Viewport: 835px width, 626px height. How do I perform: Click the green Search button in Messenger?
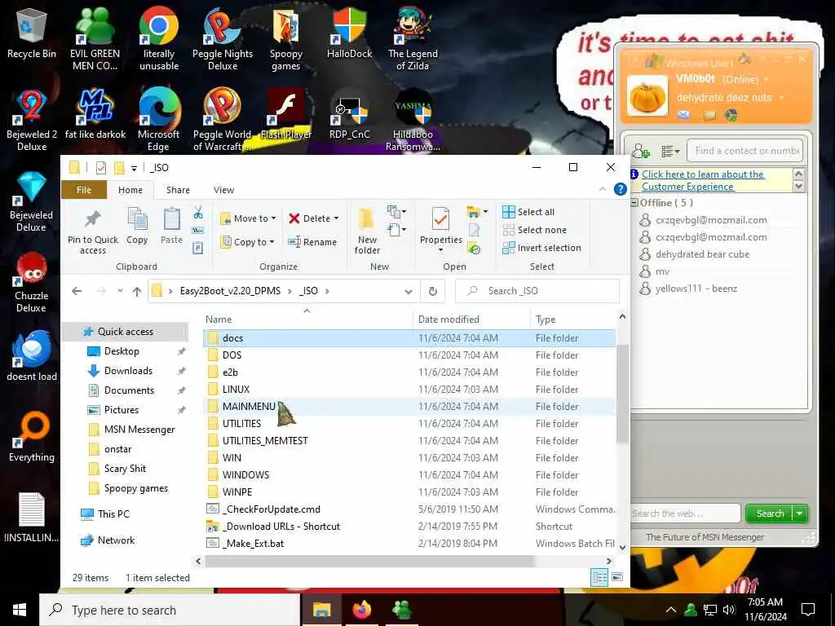click(x=770, y=514)
